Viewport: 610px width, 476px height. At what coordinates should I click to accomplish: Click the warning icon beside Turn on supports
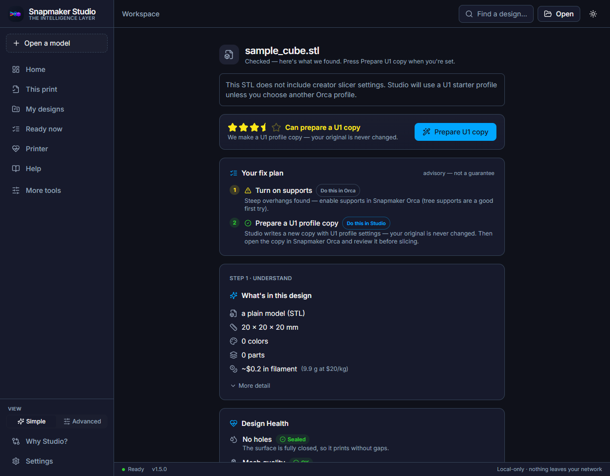pos(248,190)
